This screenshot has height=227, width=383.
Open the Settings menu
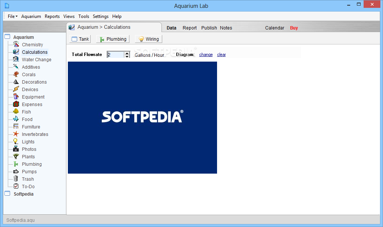[x=101, y=16]
